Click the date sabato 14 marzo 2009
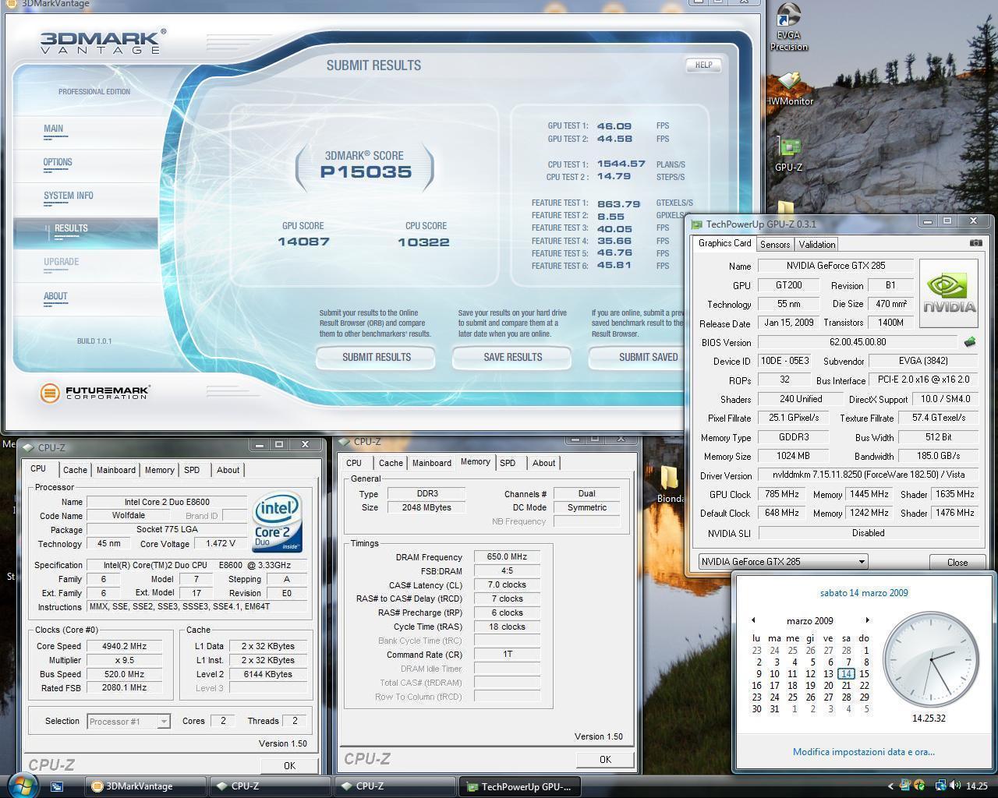The height and width of the screenshot is (798, 998). point(864,593)
